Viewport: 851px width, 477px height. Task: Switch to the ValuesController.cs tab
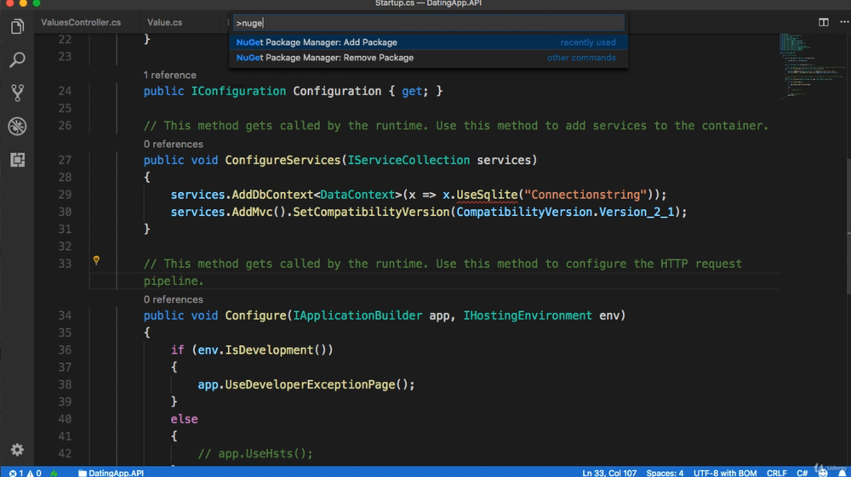pos(81,22)
